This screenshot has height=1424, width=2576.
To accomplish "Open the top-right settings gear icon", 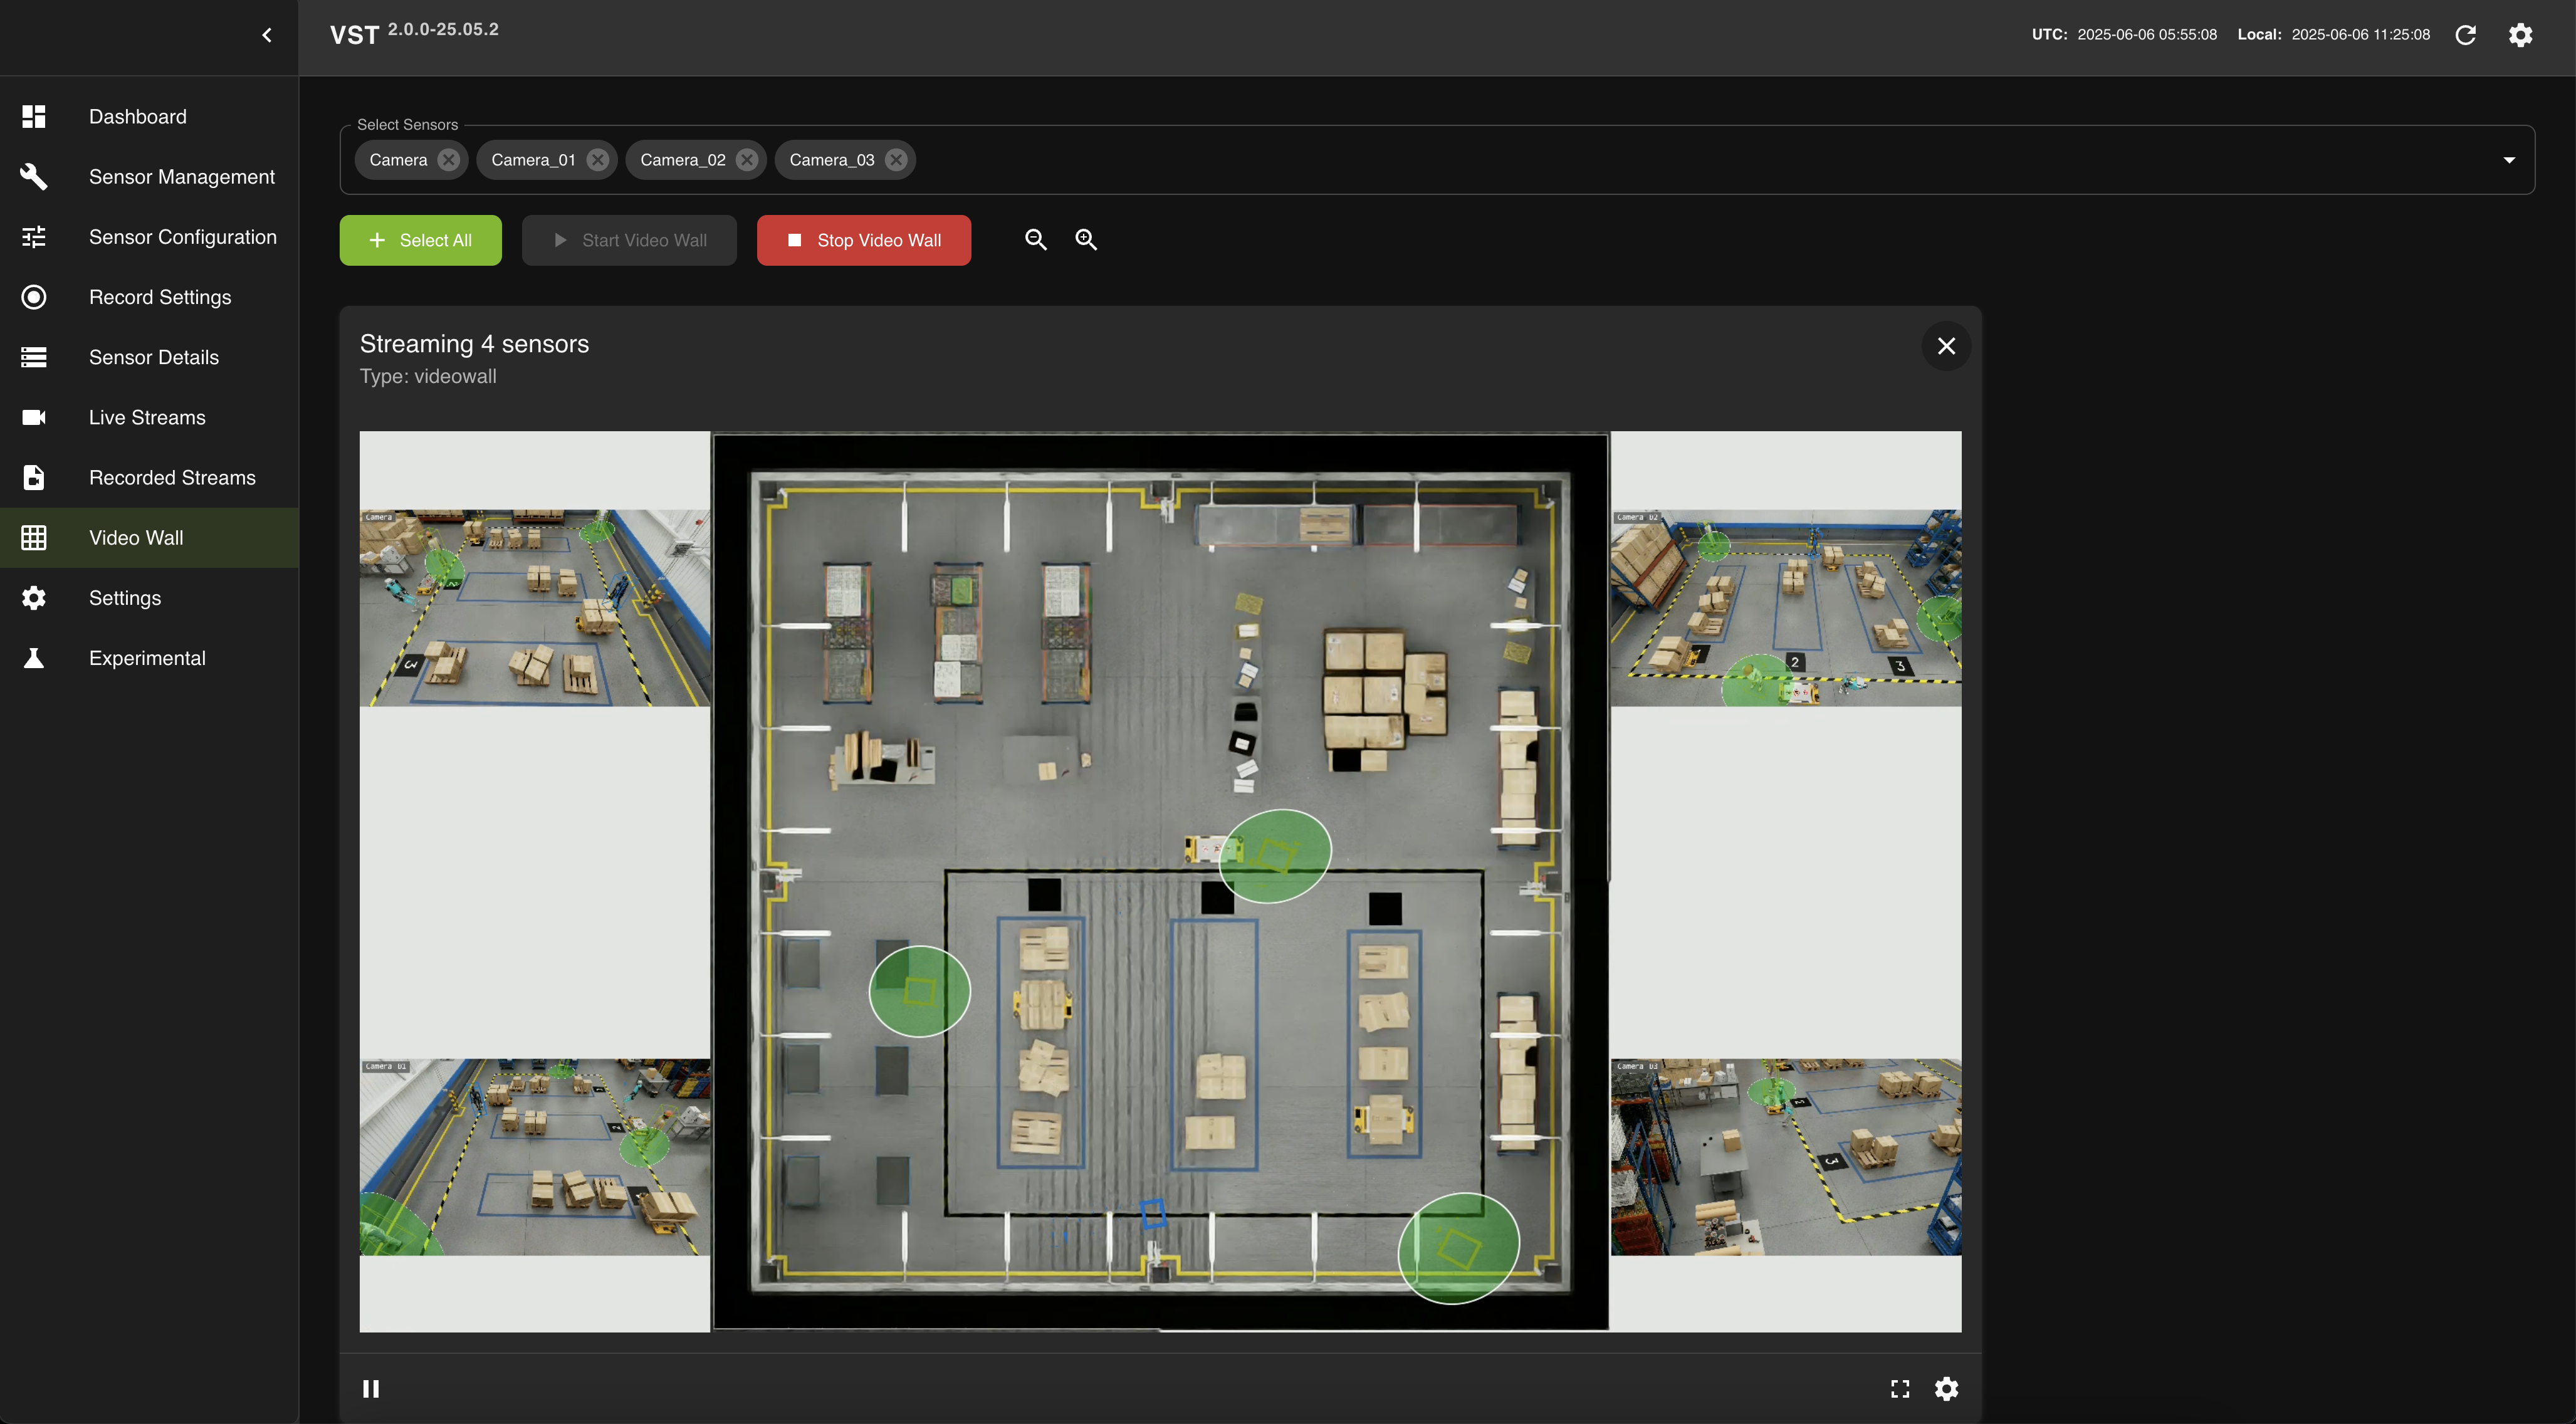I will 2520,35.
